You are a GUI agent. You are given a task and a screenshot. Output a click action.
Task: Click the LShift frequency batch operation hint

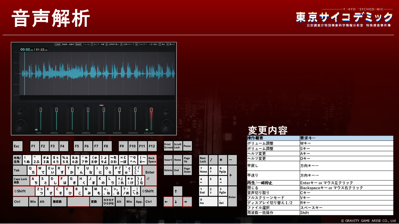click(x=65, y=44)
